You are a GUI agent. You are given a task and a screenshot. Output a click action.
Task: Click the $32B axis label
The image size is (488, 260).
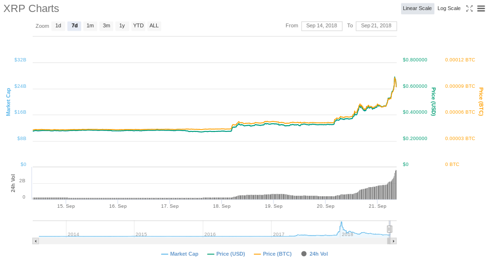(x=20, y=59)
